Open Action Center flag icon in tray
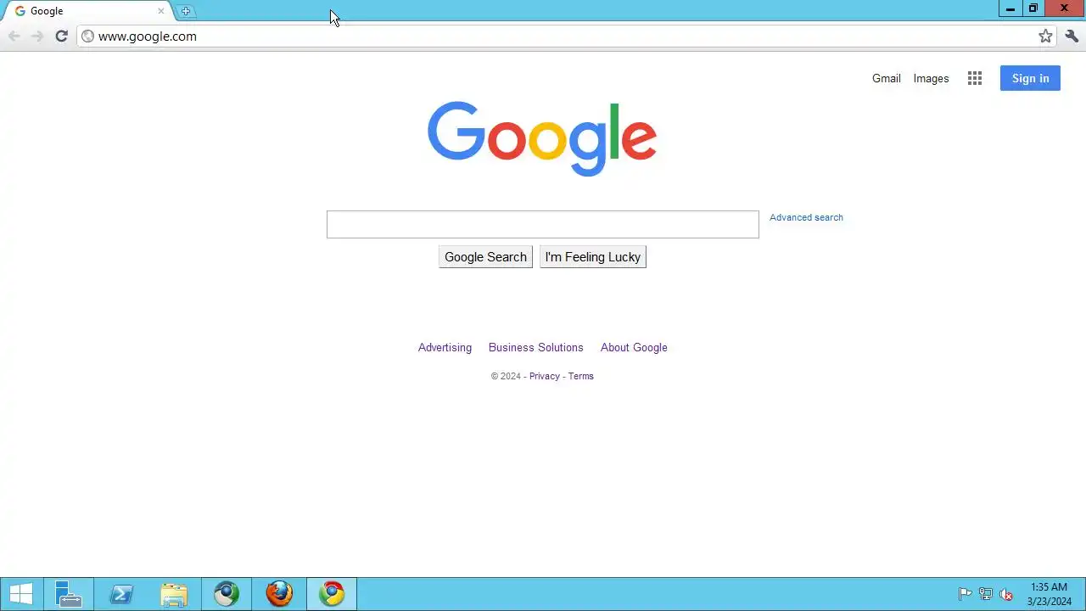 point(965,594)
